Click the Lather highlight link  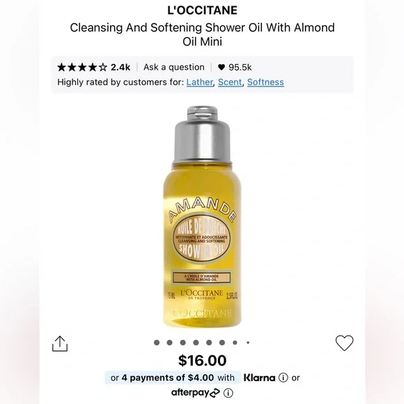(200, 82)
